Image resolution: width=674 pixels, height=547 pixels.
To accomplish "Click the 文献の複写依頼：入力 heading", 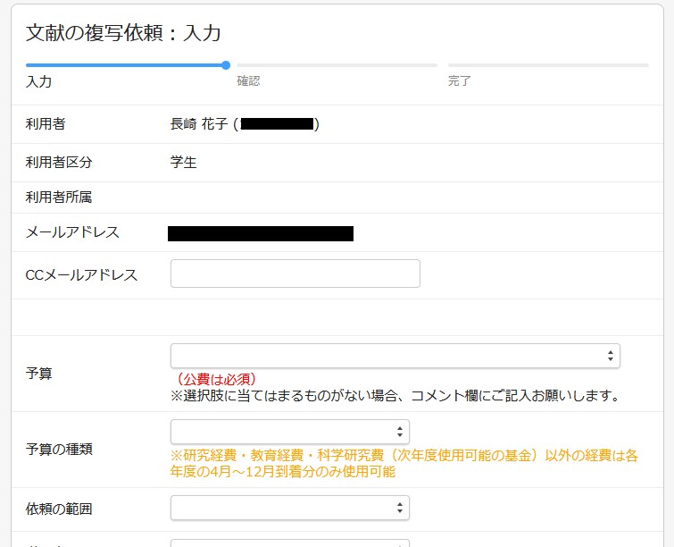I will pos(123,33).
